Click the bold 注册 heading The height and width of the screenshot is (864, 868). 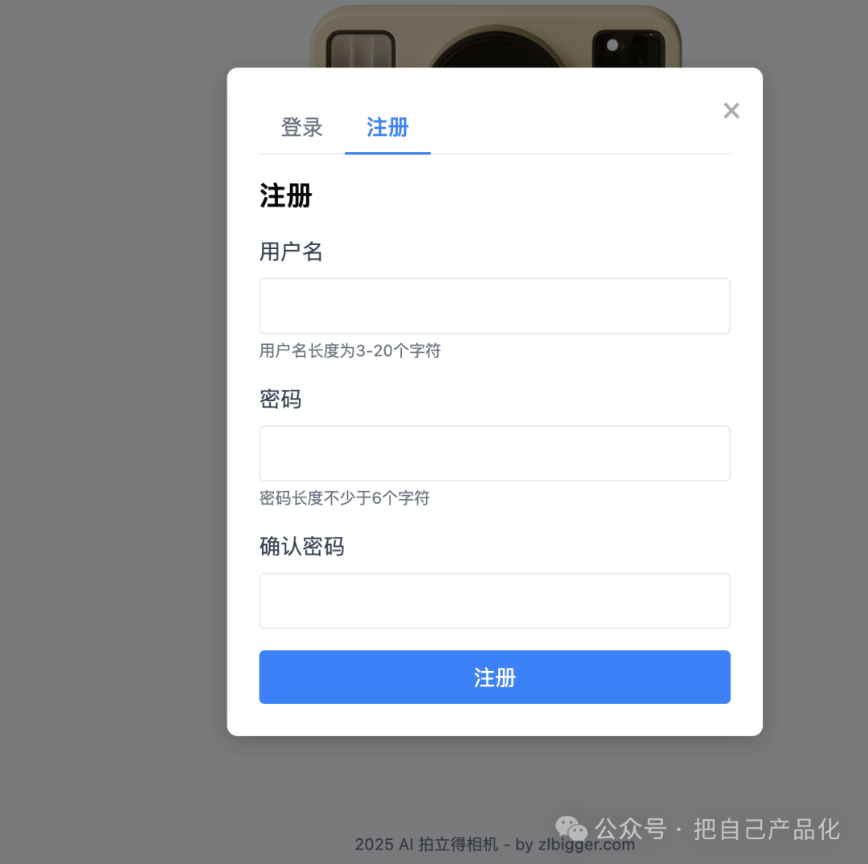(x=285, y=196)
